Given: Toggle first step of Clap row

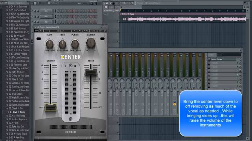Looking at the screenshot, I should 58,17.
